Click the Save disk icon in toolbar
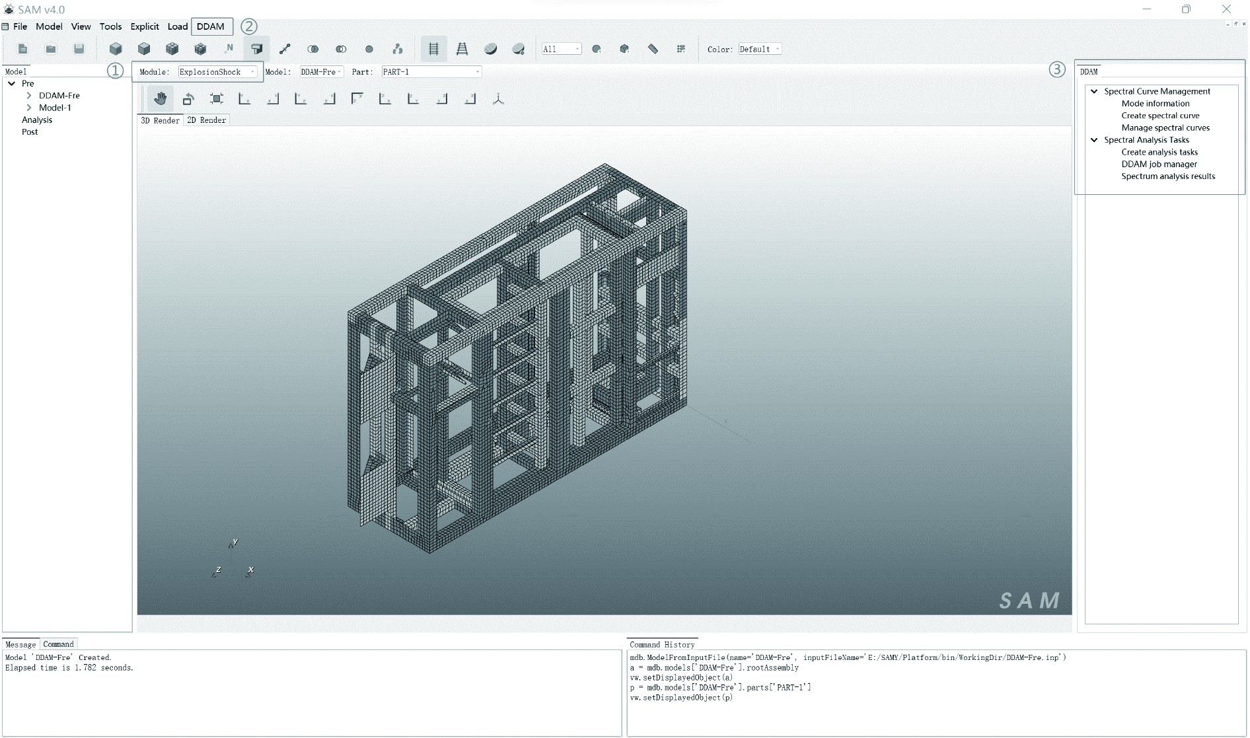 point(79,49)
